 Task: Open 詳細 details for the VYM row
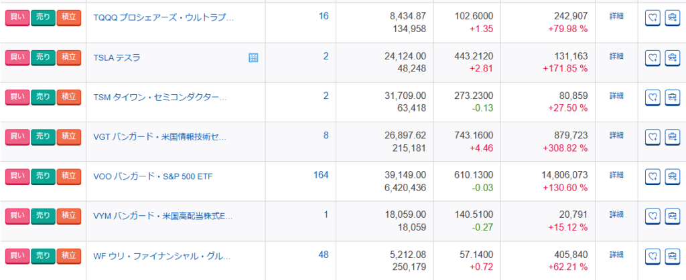pyautogui.click(x=616, y=215)
